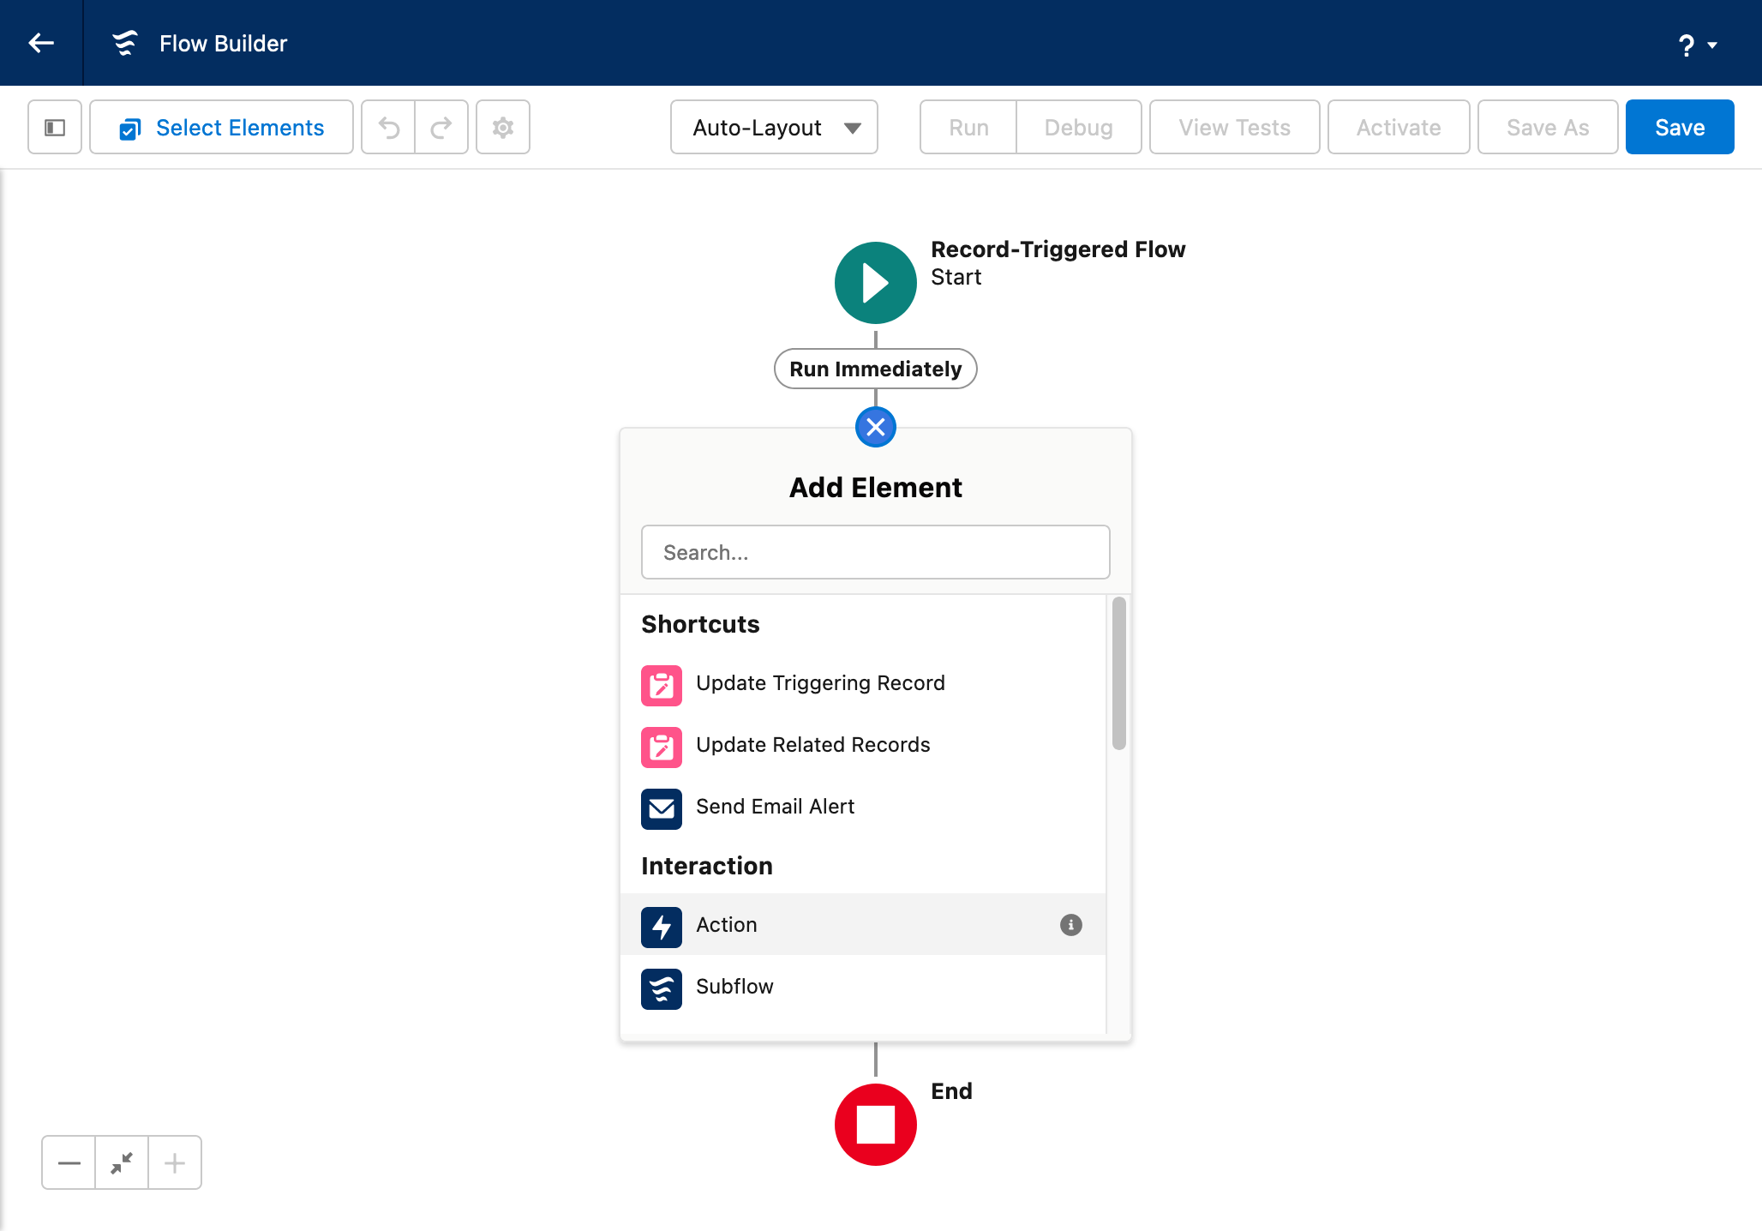Close the Add Element menu
The height and width of the screenshot is (1231, 1762).
tap(875, 427)
